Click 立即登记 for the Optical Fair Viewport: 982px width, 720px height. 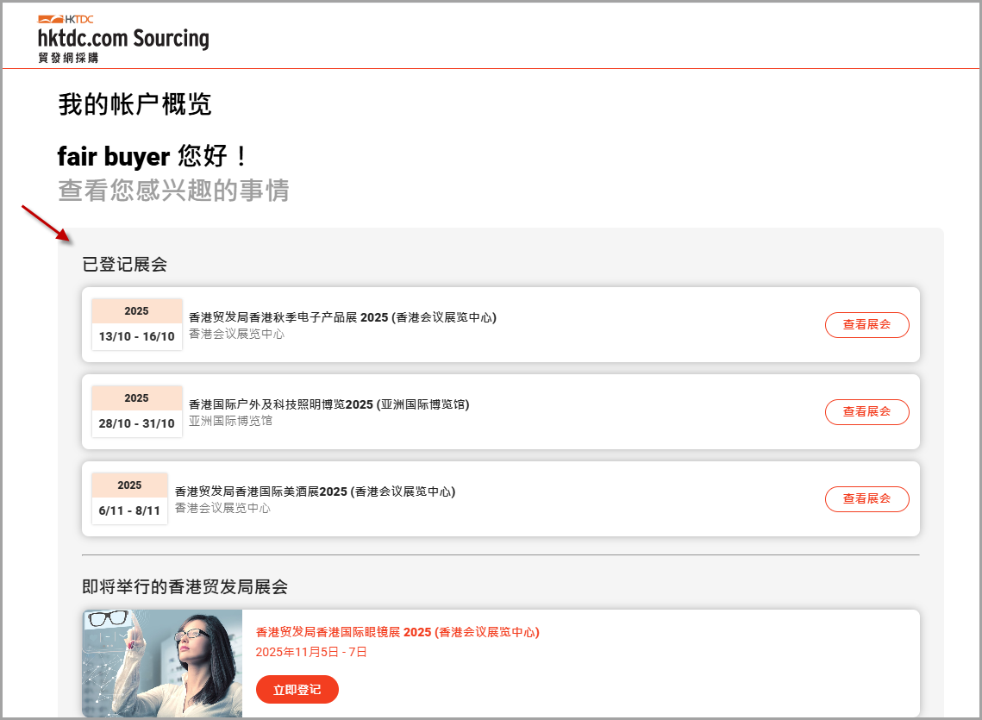coord(297,689)
